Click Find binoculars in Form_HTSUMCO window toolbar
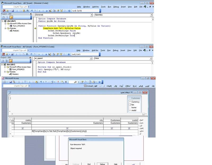 click(27, 54)
